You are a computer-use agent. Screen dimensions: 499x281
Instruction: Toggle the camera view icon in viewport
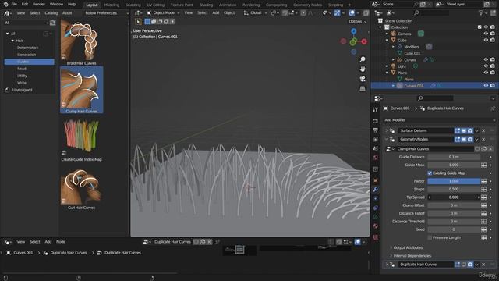pyautogui.click(x=363, y=79)
